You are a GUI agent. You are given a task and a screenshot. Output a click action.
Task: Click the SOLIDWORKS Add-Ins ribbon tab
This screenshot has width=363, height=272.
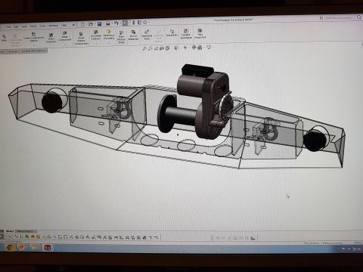pyautogui.click(x=34, y=51)
